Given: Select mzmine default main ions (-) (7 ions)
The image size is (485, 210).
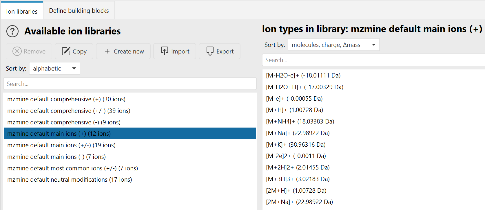Looking at the screenshot, I should click(130, 156).
